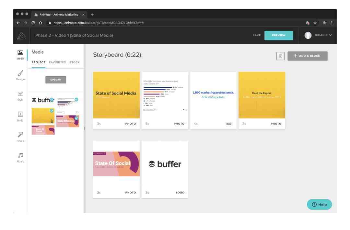The image size is (350, 230).
Task: Select the Ratio sidebar icon
Action: (20, 116)
